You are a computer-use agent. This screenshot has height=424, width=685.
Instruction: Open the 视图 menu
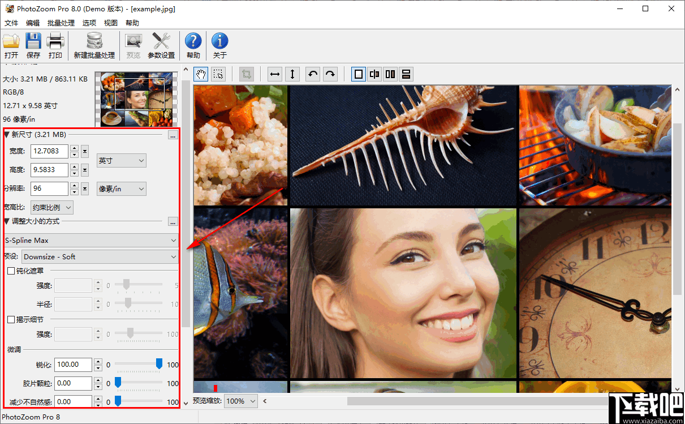[x=110, y=23]
